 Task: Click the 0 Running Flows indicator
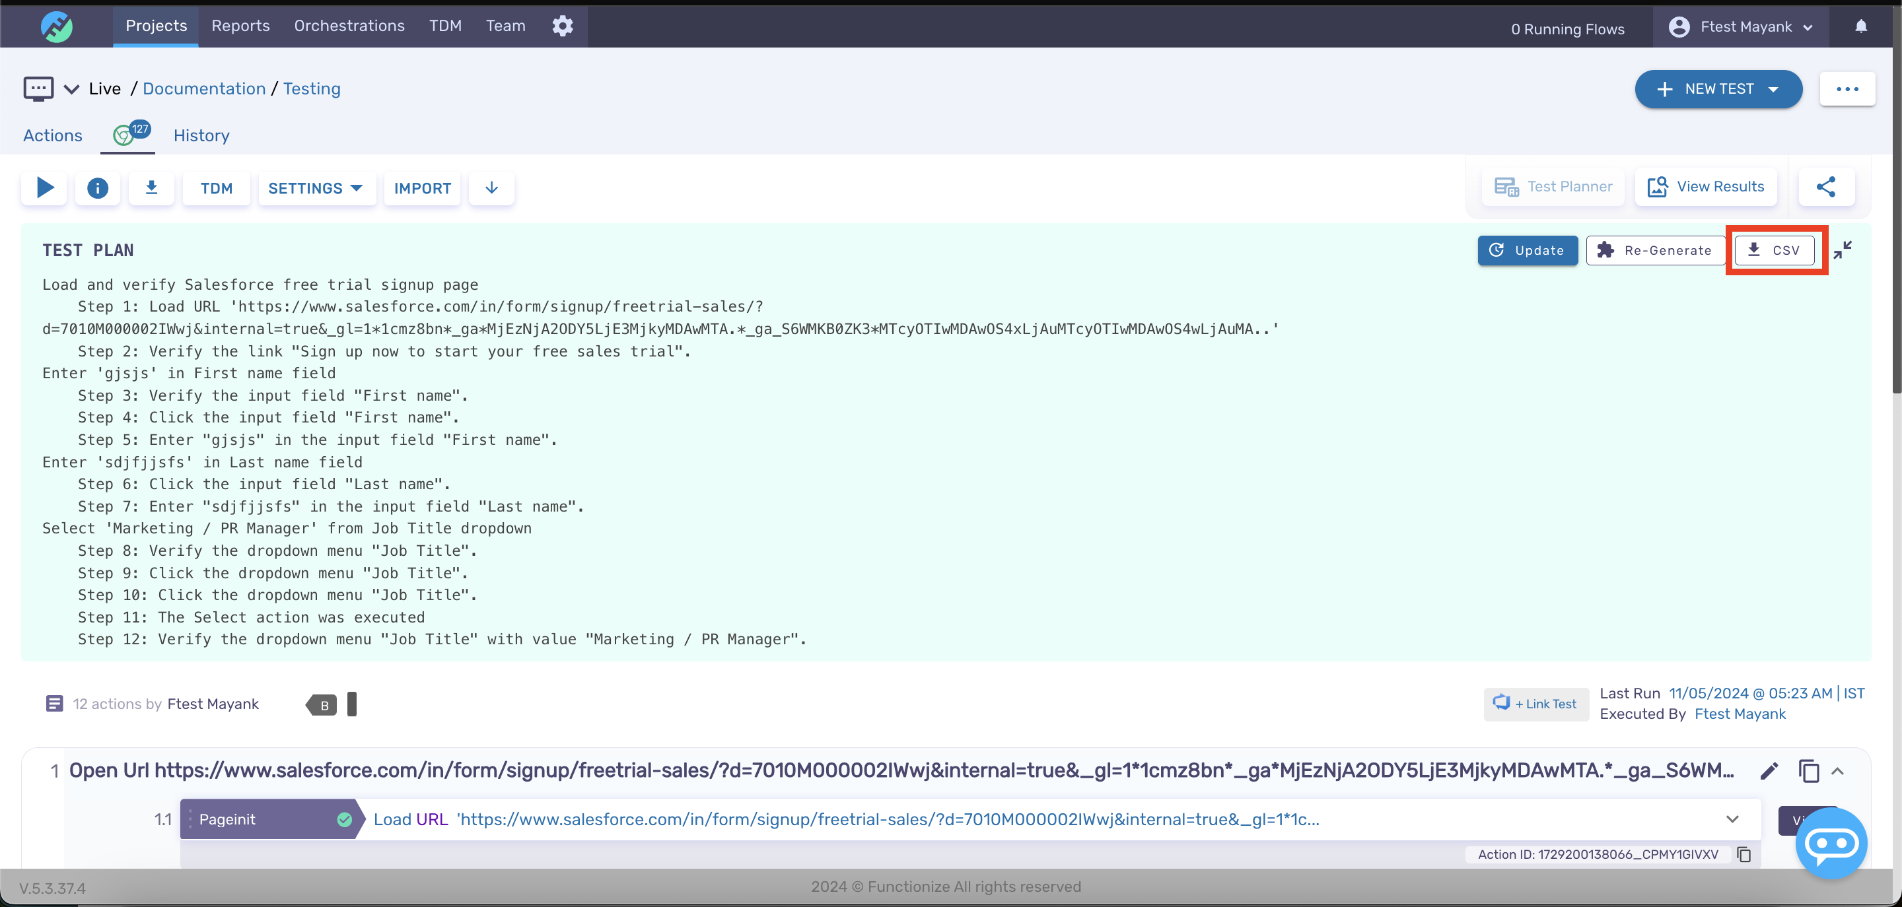1568,29
